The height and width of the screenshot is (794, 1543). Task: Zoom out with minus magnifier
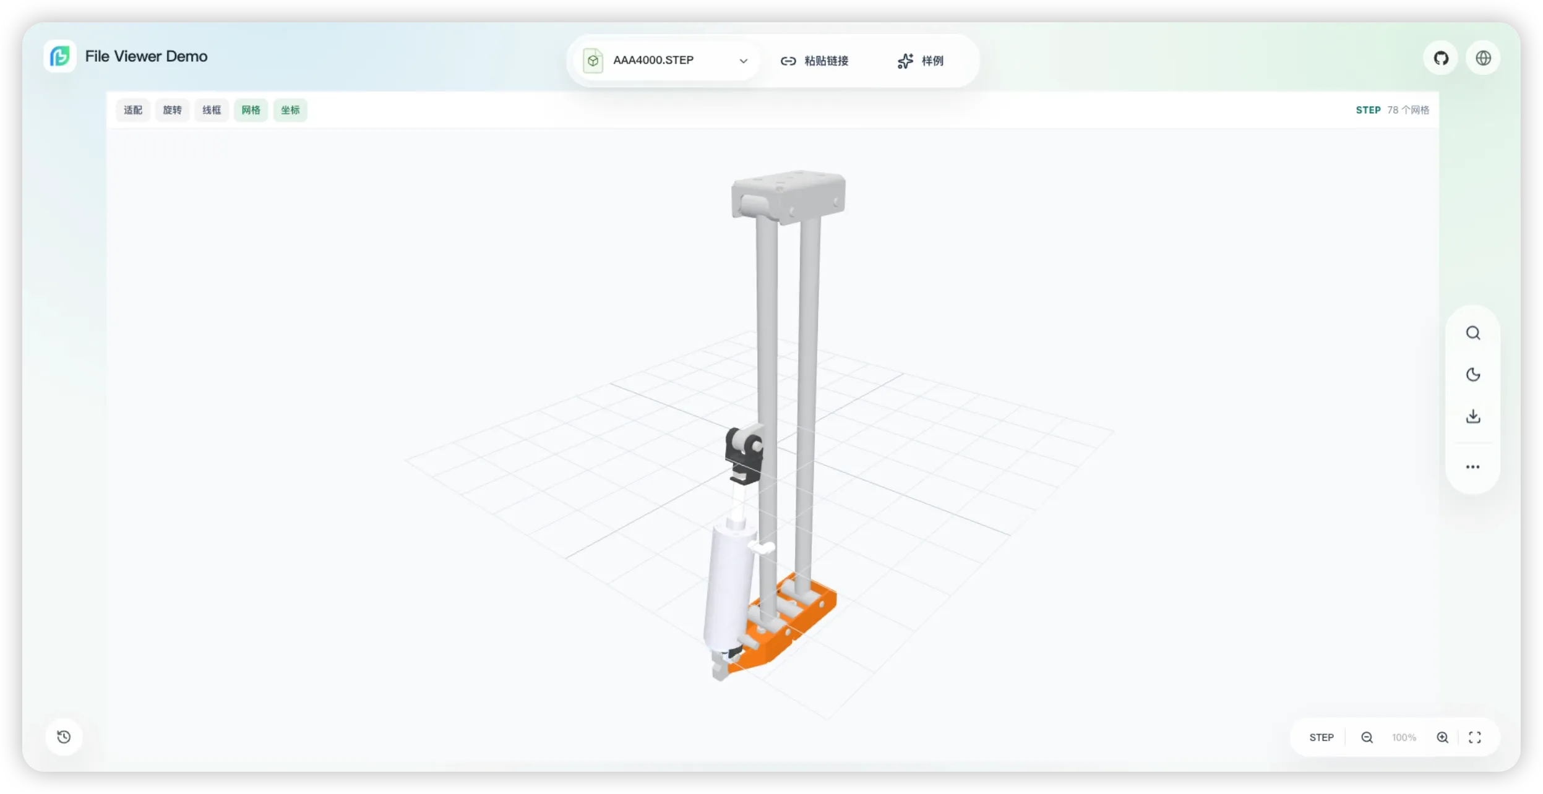click(x=1367, y=737)
